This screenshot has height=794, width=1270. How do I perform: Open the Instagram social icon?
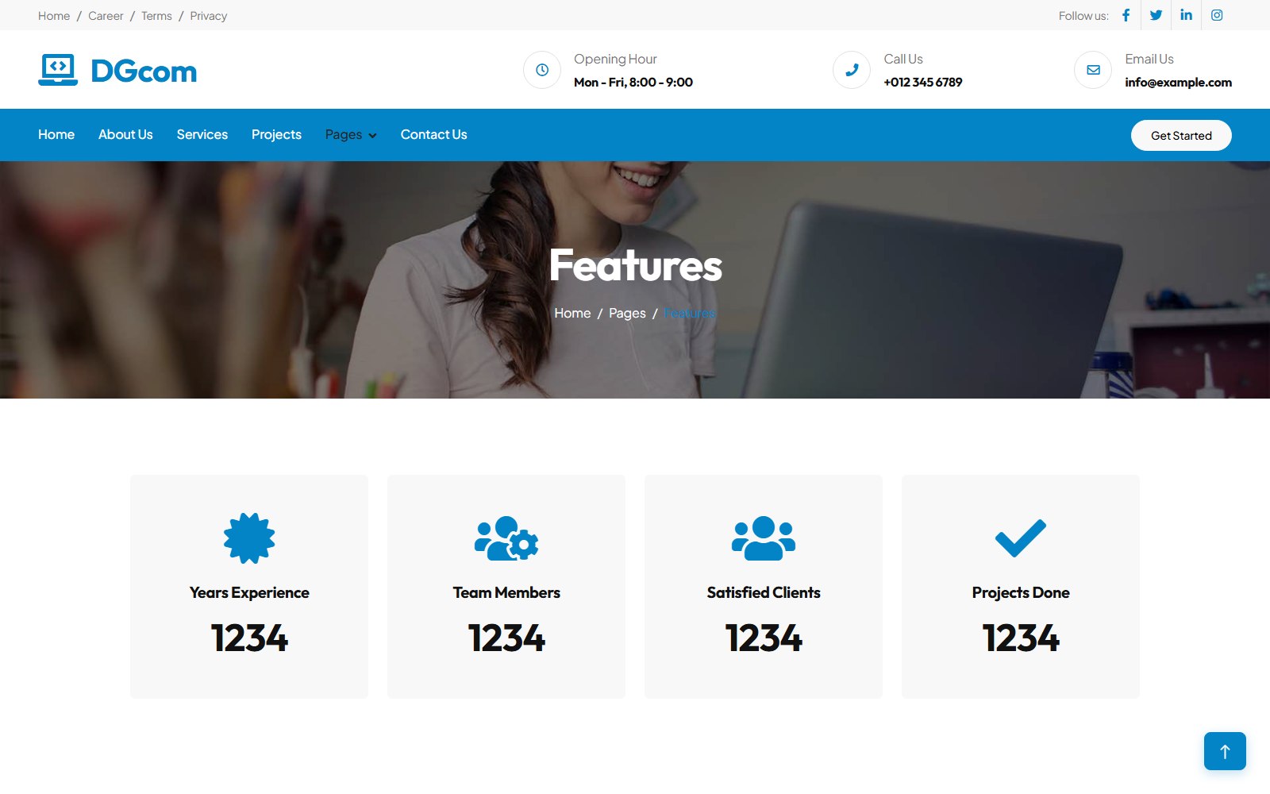1217,15
